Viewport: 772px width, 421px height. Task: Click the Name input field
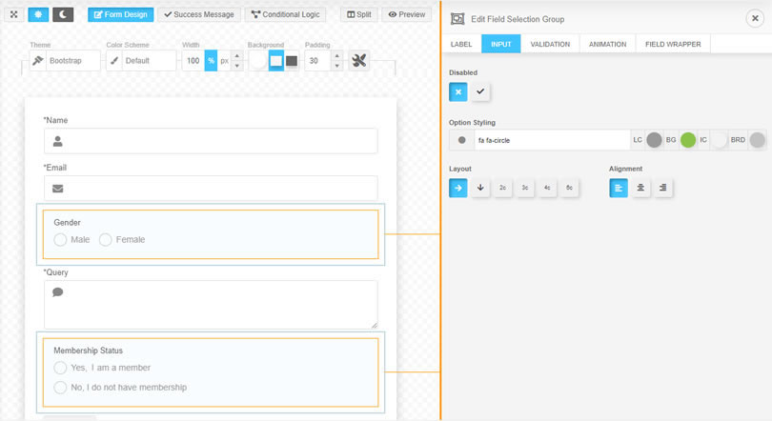211,141
